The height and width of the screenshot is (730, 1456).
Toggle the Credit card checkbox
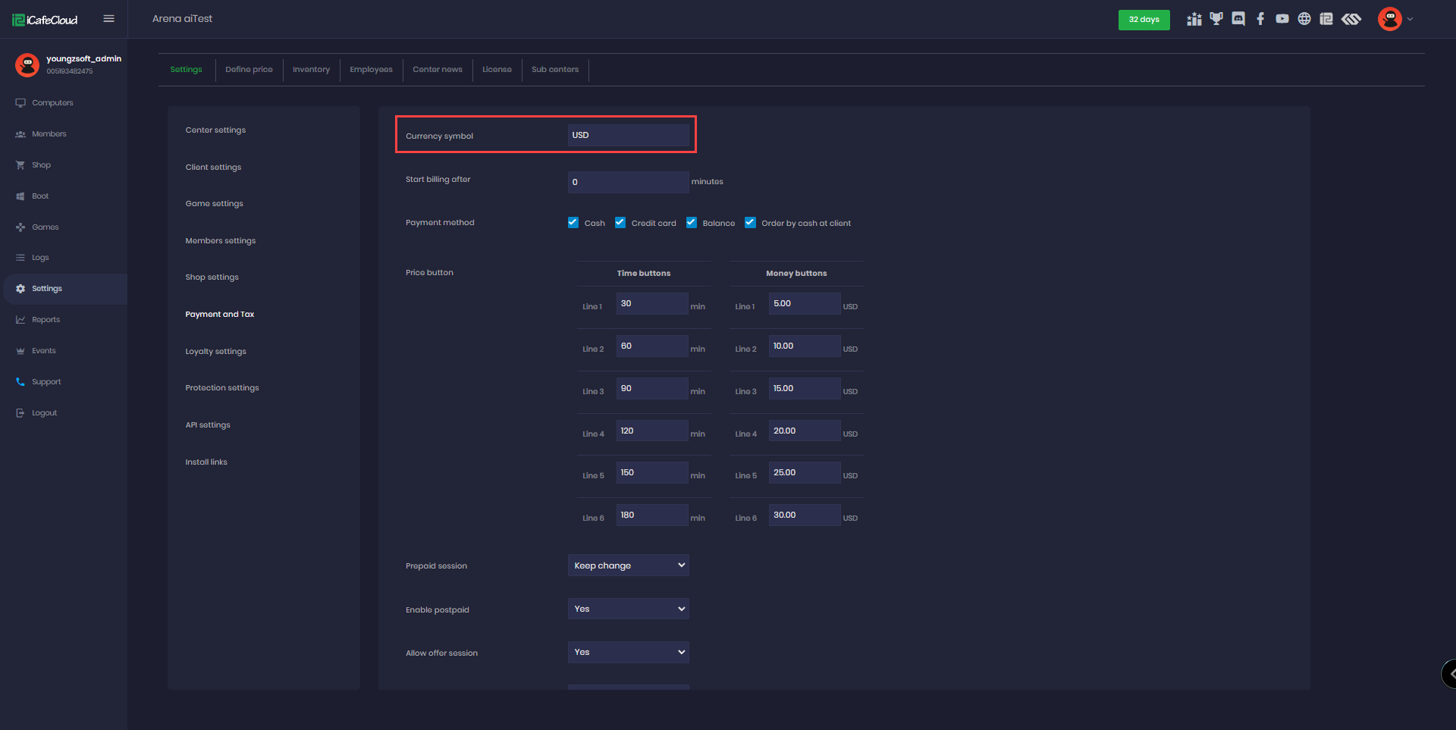620,223
